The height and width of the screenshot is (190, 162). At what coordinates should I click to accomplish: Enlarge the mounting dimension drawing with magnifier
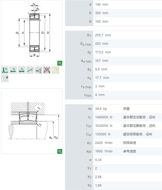(60, 151)
